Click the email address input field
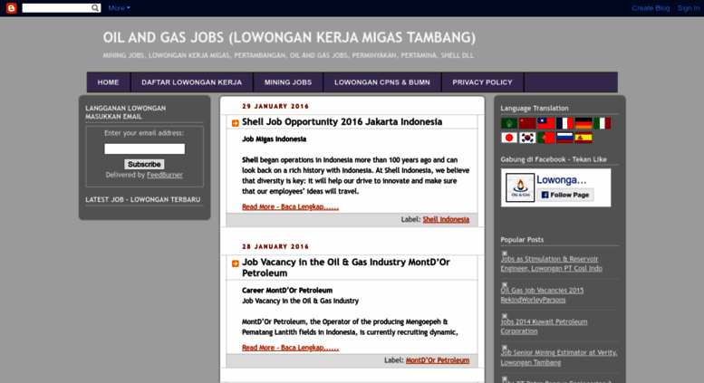Image resolution: width=704 pixels, height=383 pixels. [144, 148]
